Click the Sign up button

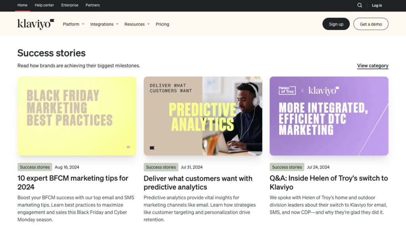(336, 24)
